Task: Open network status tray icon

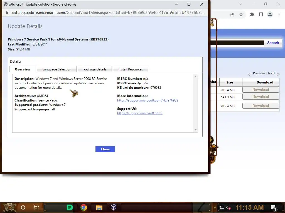Action: coord(222,207)
